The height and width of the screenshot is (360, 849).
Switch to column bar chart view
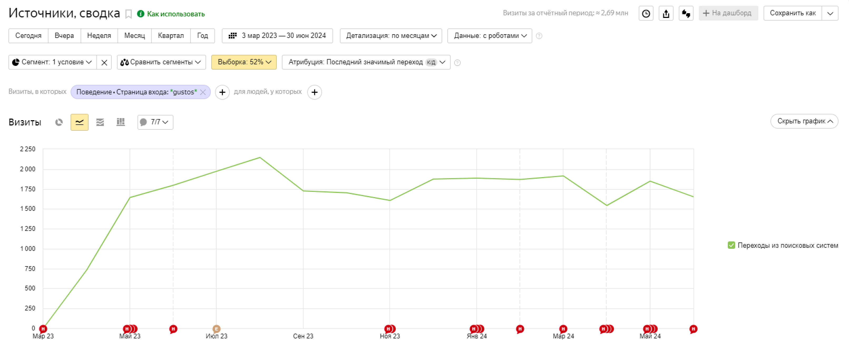[120, 122]
